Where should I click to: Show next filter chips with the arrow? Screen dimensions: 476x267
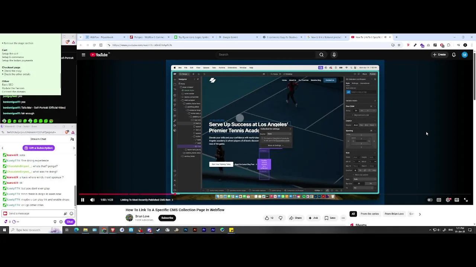tap(419, 214)
